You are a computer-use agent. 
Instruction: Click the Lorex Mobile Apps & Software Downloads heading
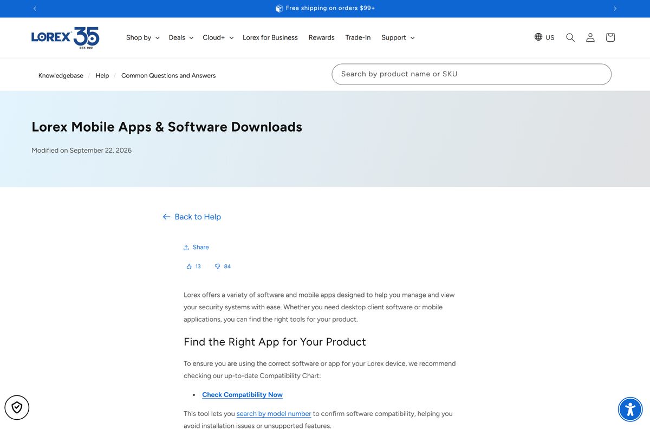pyautogui.click(x=167, y=127)
